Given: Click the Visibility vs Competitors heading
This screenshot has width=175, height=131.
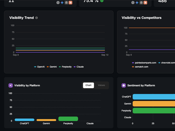Looking at the screenshot, I should coord(141,18).
